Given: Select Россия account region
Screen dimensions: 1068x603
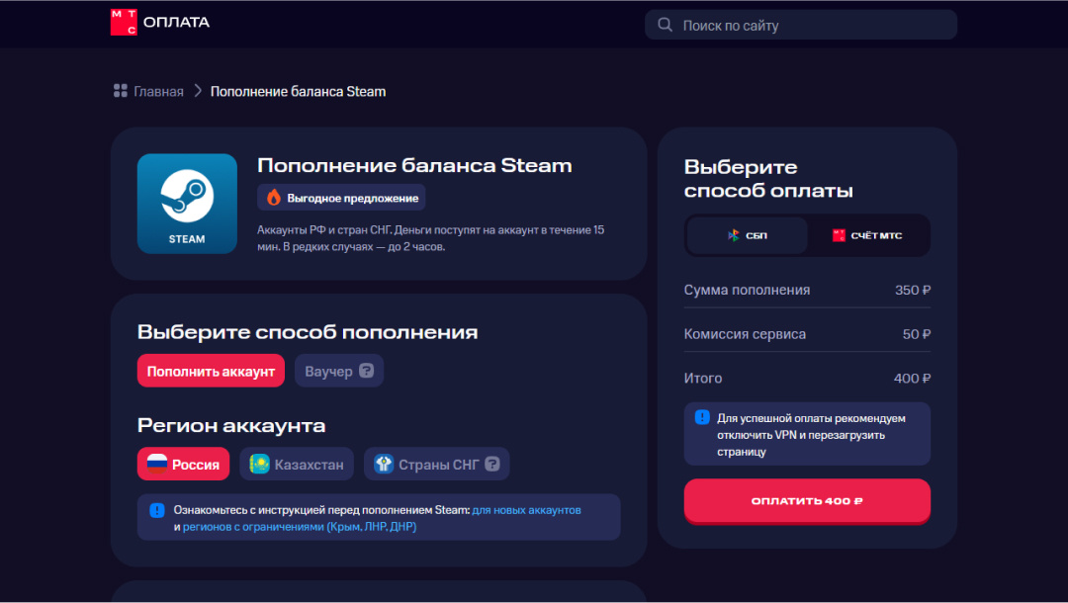Looking at the screenshot, I should click(x=183, y=465).
